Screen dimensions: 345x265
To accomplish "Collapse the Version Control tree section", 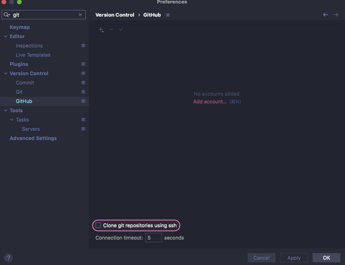I will pyautogui.click(x=5, y=73).
